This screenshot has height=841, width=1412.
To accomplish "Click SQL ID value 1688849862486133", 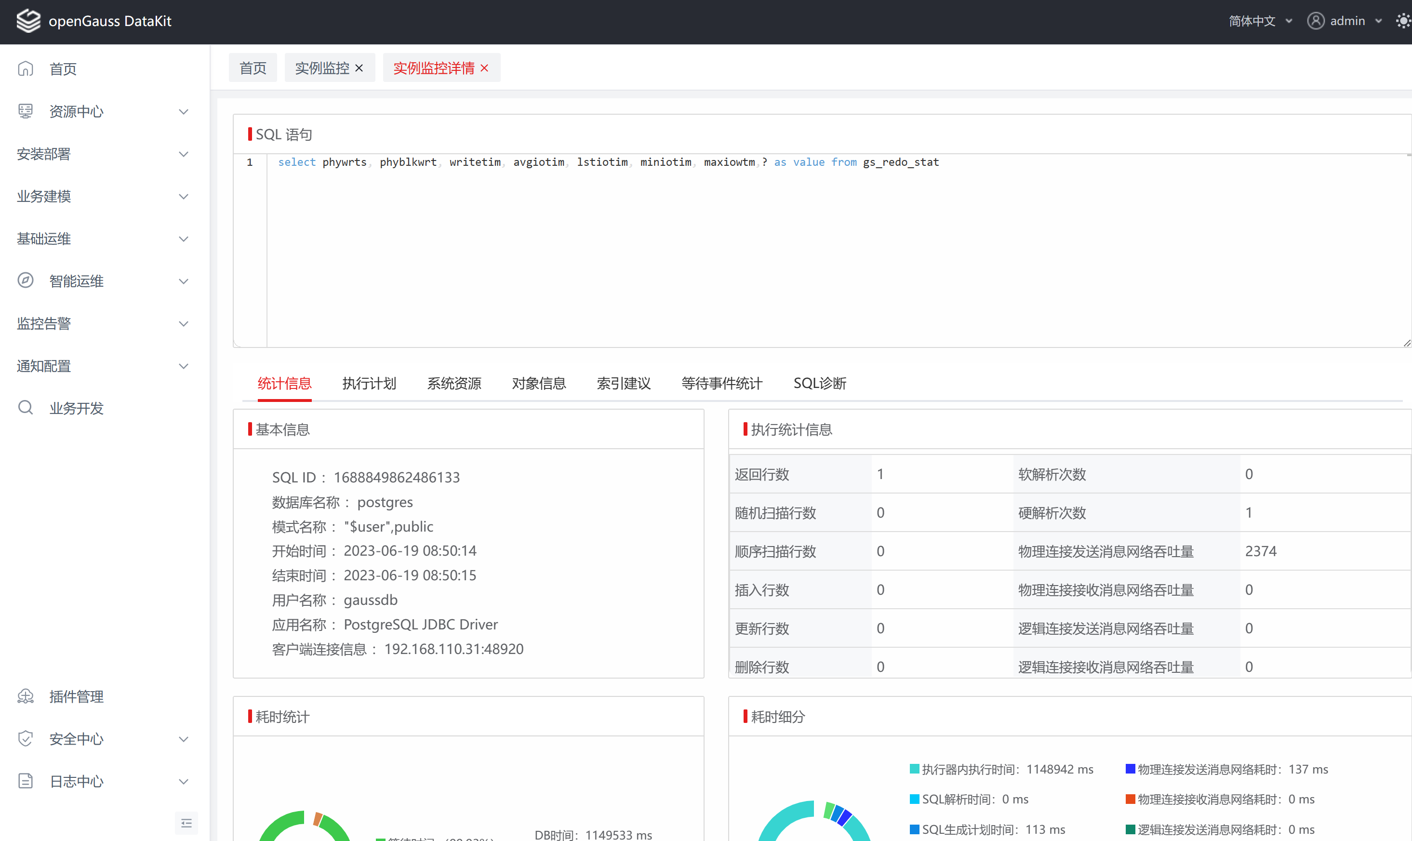I will [x=397, y=477].
